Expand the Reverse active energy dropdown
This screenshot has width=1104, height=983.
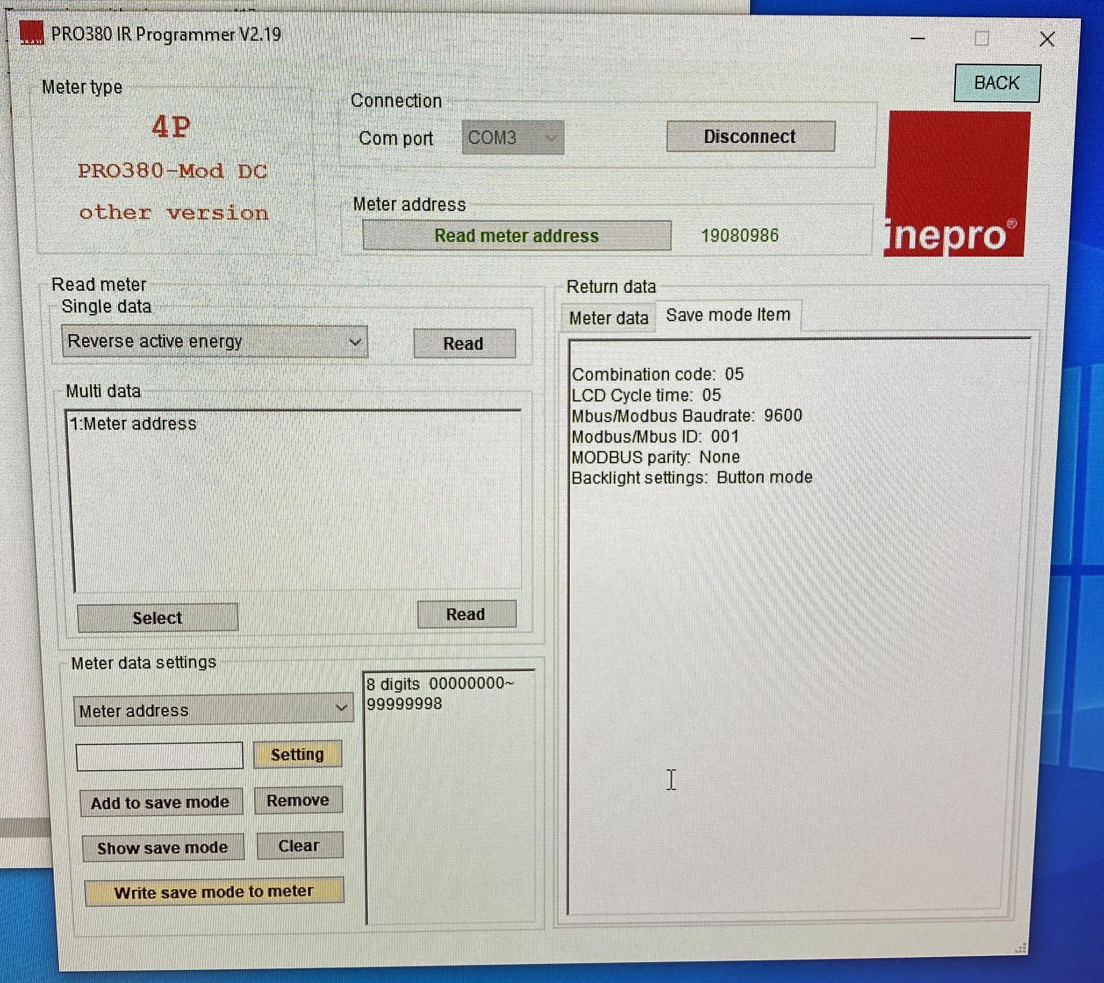click(x=215, y=342)
